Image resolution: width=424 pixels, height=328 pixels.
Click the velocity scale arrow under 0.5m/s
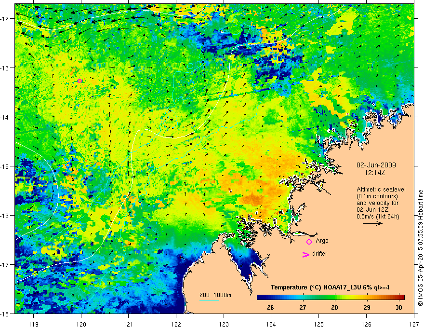(x=372, y=223)
